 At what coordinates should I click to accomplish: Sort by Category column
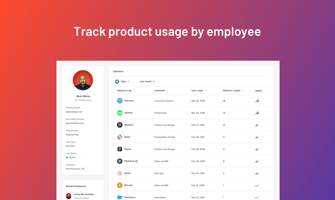point(161,91)
